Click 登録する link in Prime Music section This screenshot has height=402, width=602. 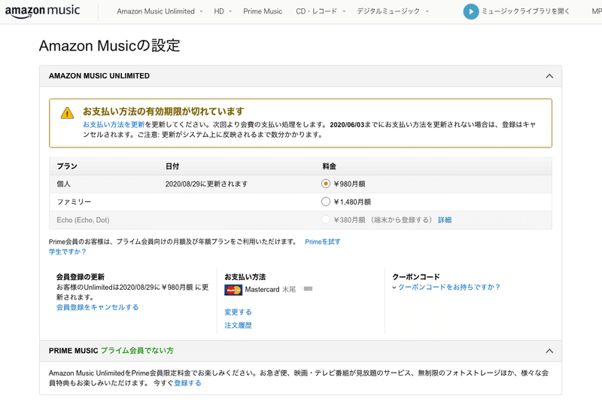pyautogui.click(x=187, y=383)
